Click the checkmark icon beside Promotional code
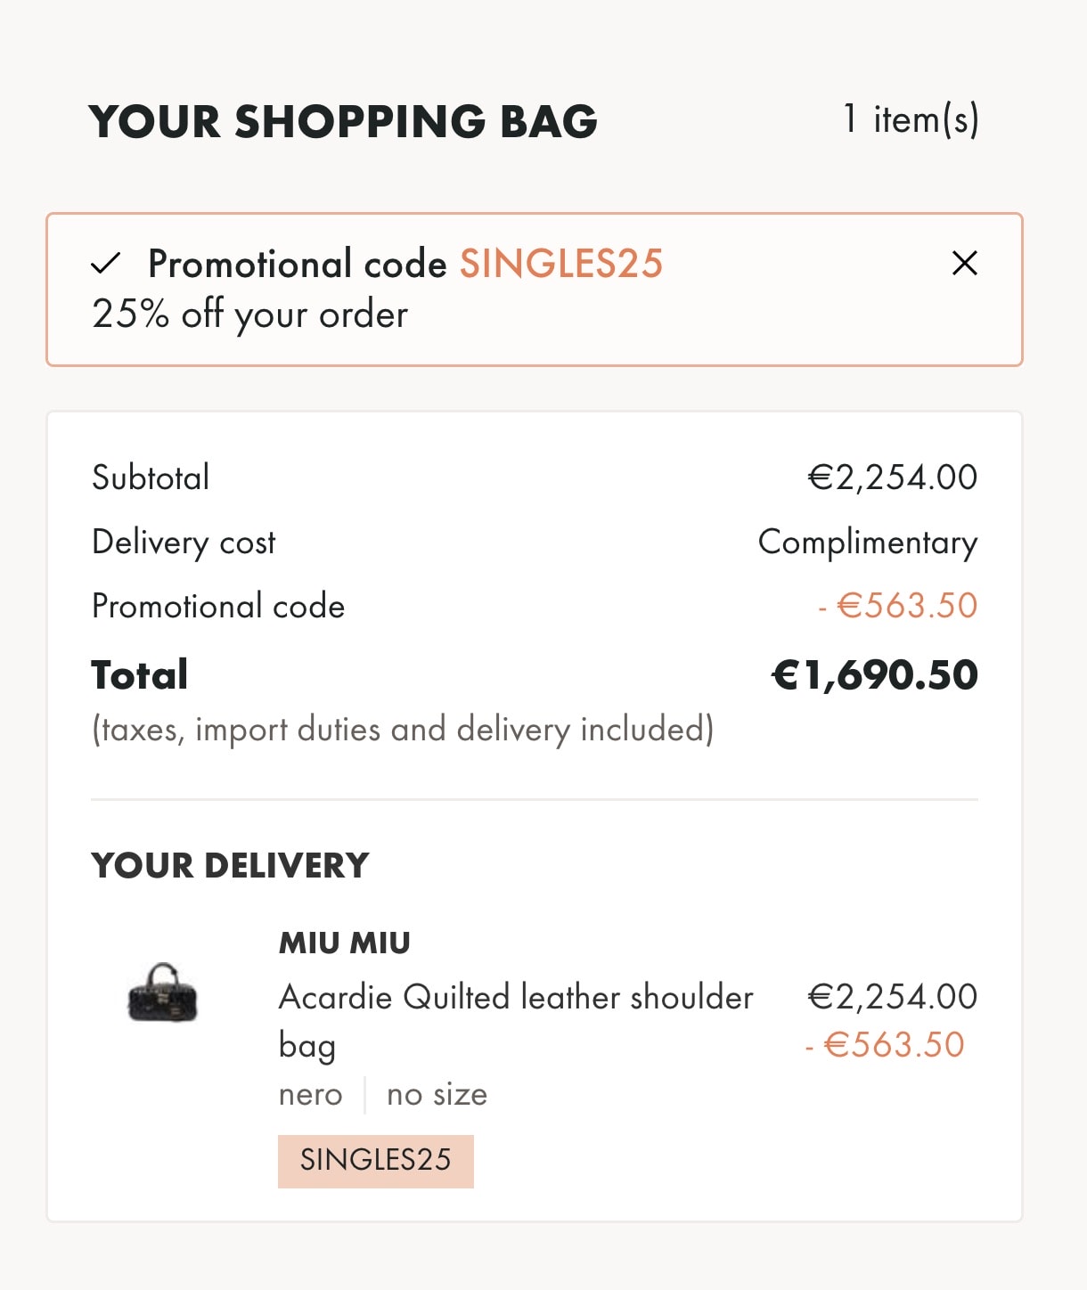1087x1290 pixels. [x=106, y=264]
